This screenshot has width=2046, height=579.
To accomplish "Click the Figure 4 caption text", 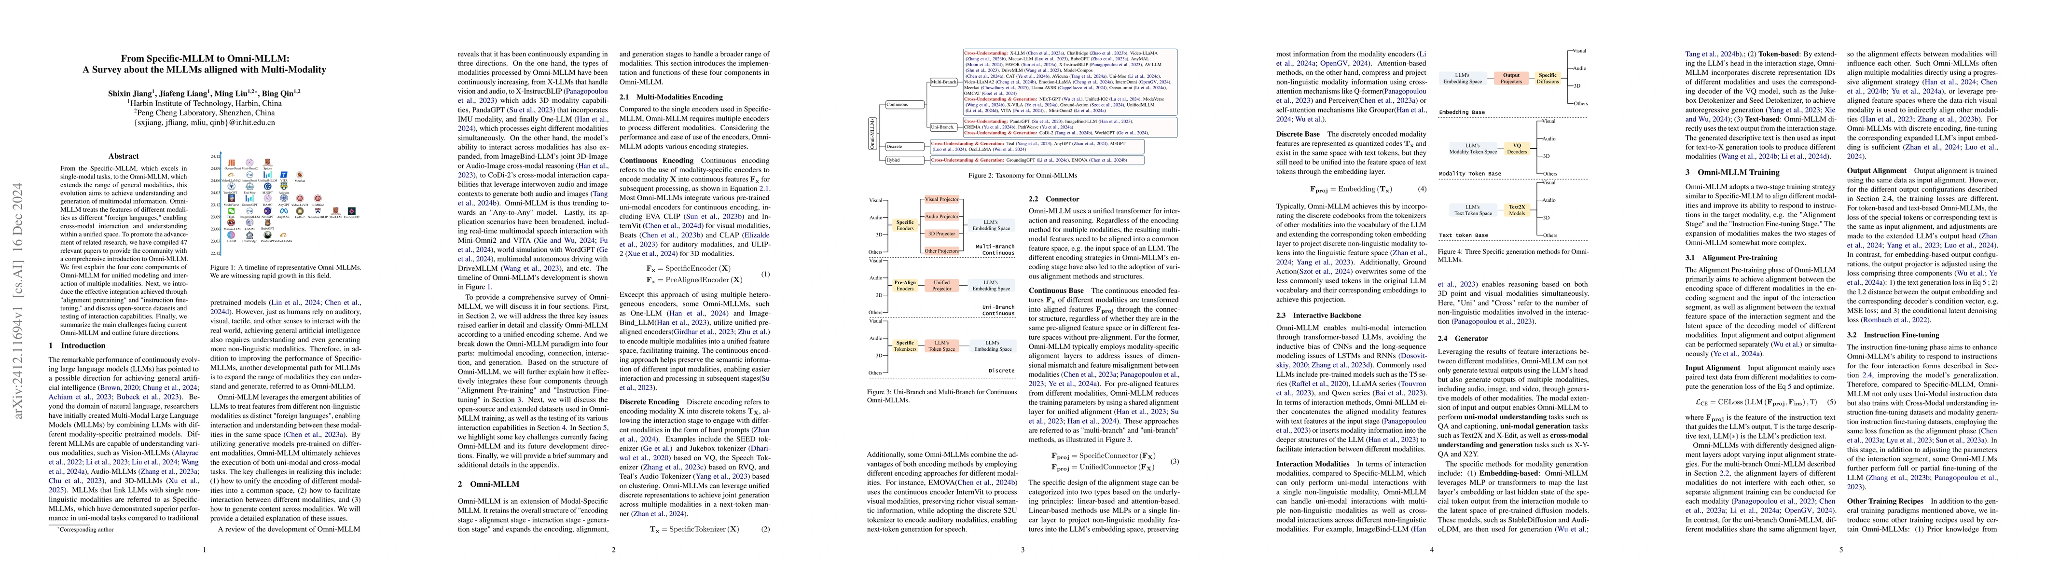I will coord(1515,255).
